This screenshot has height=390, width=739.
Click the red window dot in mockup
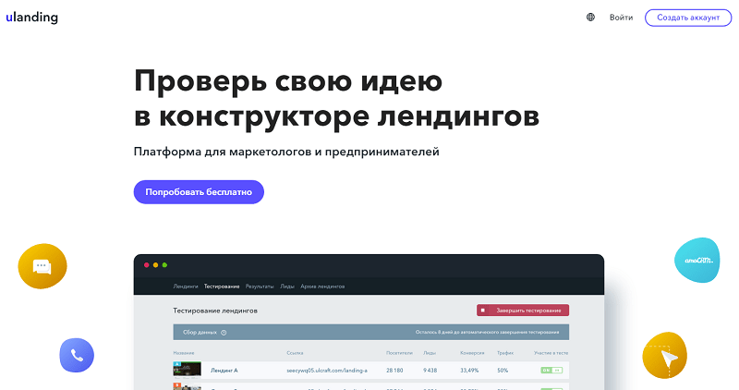coord(147,265)
